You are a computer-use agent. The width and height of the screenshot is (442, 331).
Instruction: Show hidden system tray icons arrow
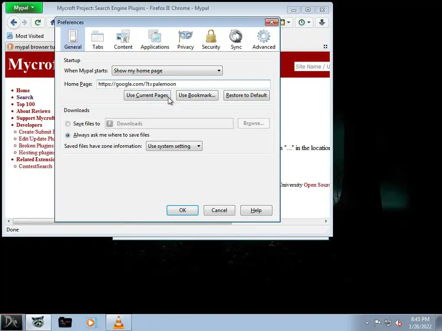tap(367, 323)
